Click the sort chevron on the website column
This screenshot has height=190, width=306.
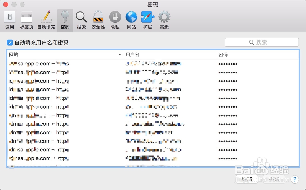(120, 54)
